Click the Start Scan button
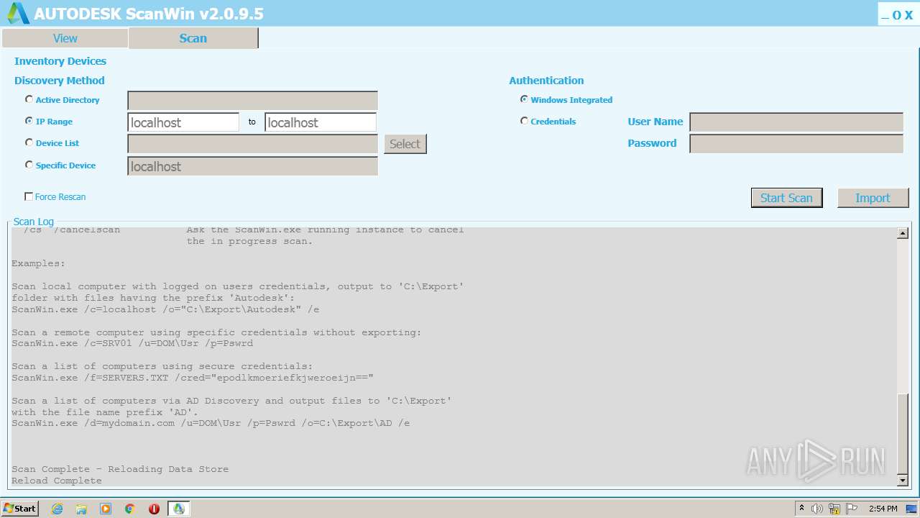This screenshot has height=518, width=920. click(786, 198)
